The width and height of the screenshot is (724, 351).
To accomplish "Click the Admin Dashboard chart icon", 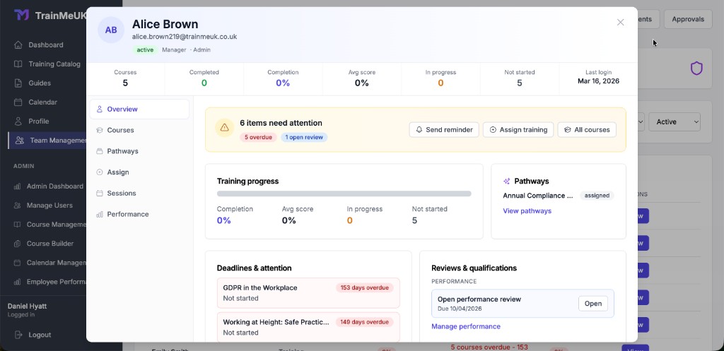I will 17,186.
